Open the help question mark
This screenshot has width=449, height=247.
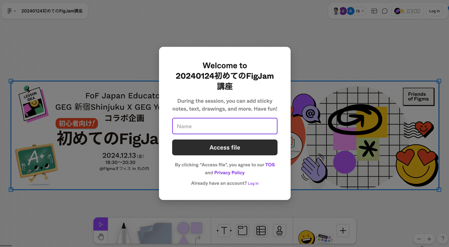[x=442, y=238]
